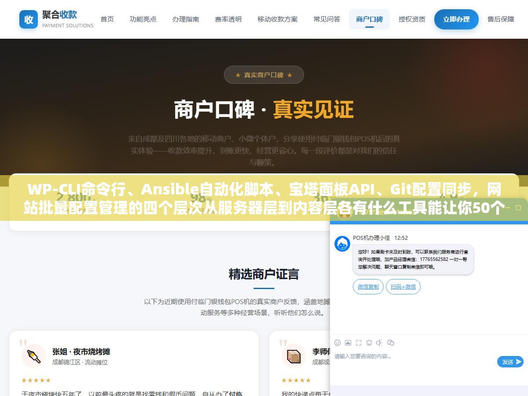Viewport: 528px width, 396px height.
Task: Click the 精选商户证言 heading
Action: tap(264, 274)
